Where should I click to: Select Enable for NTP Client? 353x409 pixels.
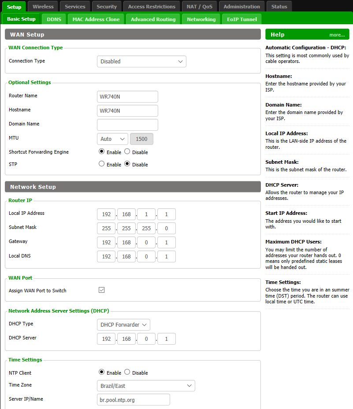click(x=101, y=372)
